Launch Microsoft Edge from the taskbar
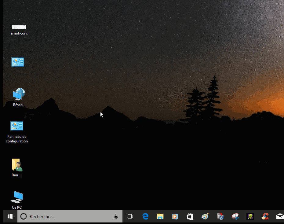The height and width of the screenshot is (224, 284). point(145,216)
